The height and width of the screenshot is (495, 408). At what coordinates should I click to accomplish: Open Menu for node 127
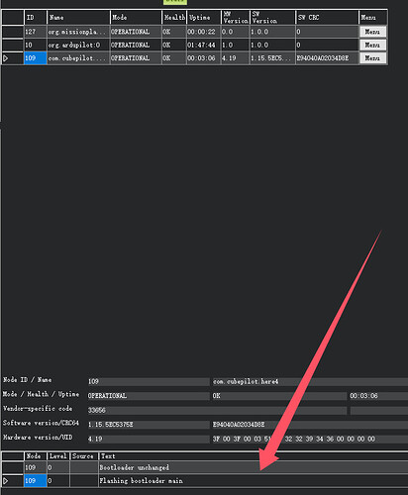(372, 32)
